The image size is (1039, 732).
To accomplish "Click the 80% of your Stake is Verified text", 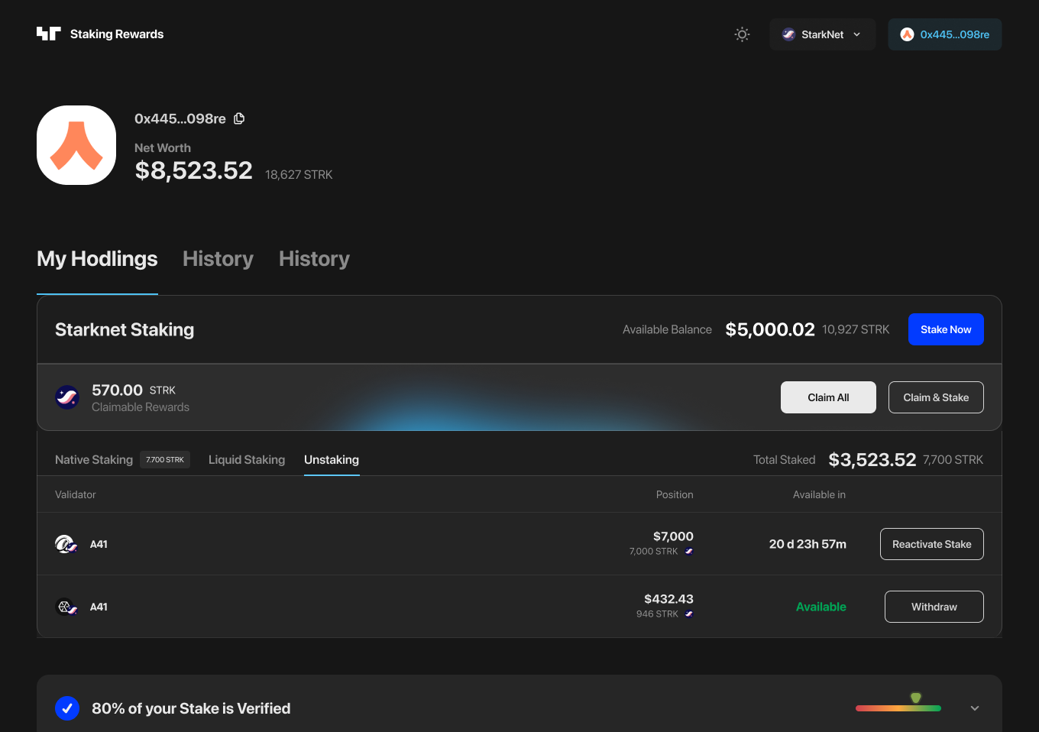I will [x=191, y=708].
